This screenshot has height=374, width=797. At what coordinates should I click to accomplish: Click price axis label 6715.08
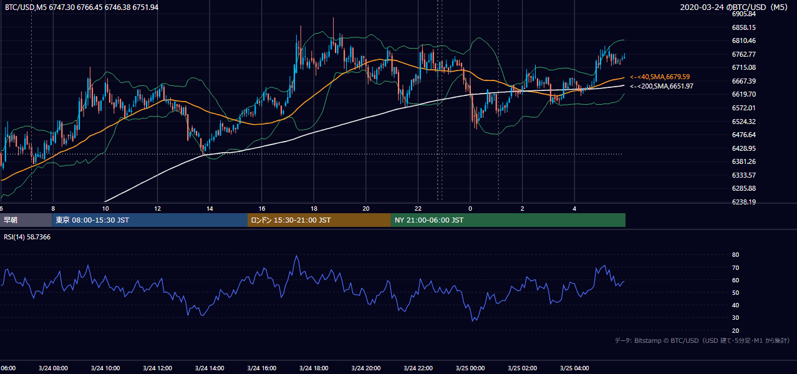(x=743, y=67)
